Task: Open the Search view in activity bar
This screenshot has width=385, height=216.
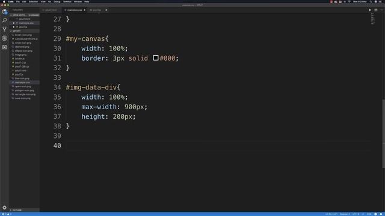Action: click(x=4, y=20)
